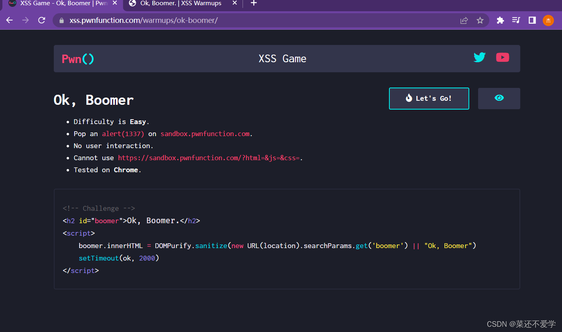
Task: Open the extensions puzzle icon
Action: [500, 20]
